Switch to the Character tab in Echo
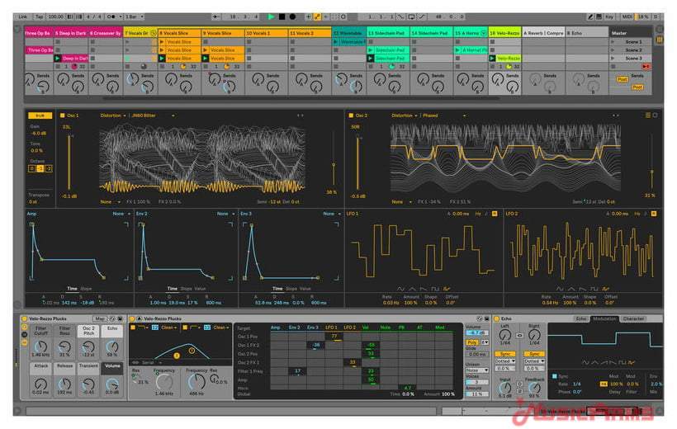The width and height of the screenshot is (677, 429). click(x=633, y=318)
